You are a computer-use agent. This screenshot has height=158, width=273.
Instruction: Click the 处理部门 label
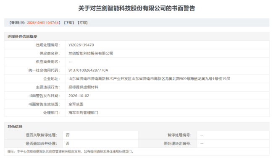(x=52, y=113)
